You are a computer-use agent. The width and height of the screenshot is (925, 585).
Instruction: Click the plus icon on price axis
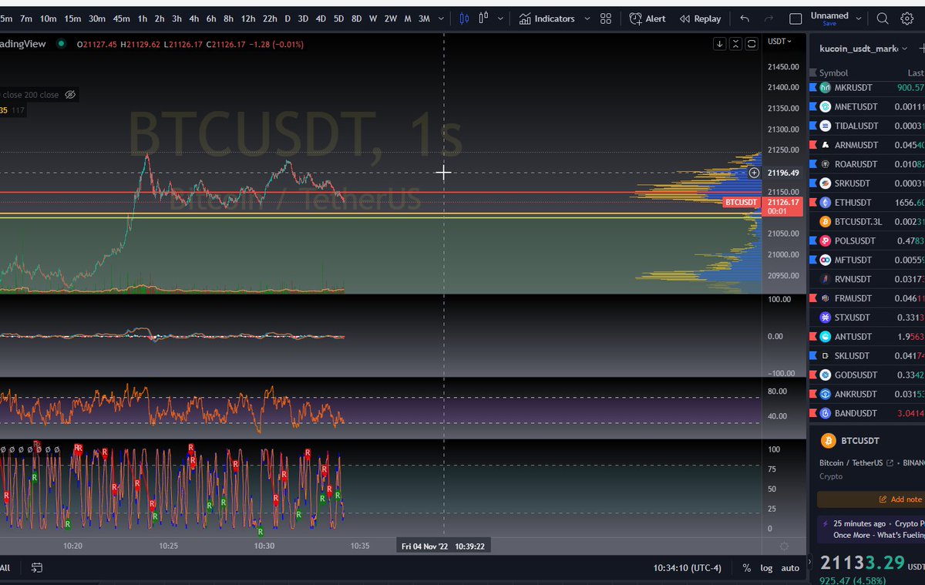[755, 173]
